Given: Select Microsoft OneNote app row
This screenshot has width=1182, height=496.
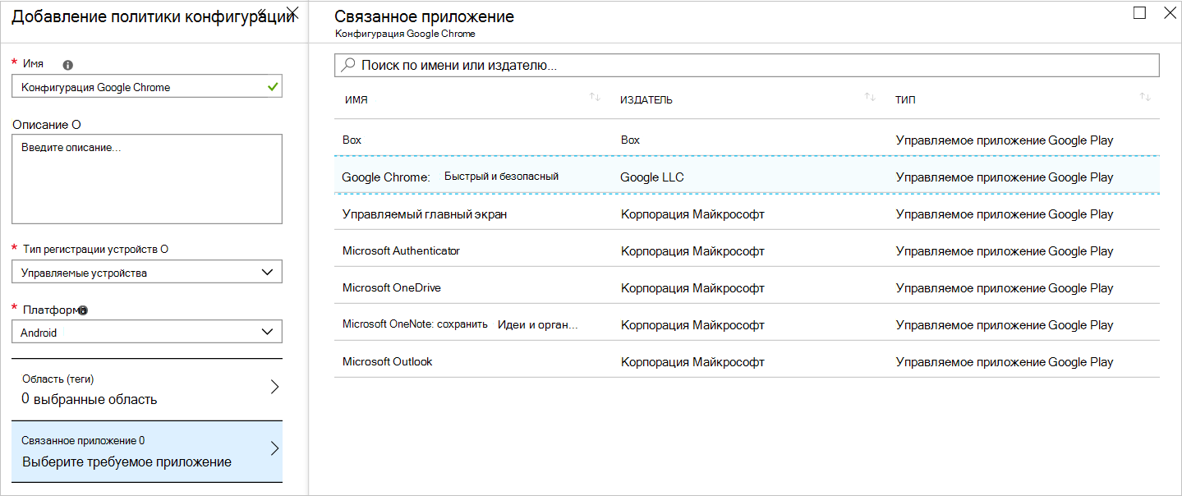Looking at the screenshot, I should pyautogui.click(x=747, y=323).
